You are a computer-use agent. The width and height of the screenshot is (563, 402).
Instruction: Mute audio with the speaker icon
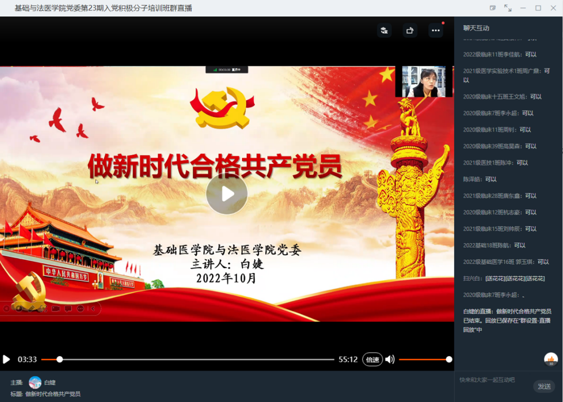click(x=390, y=359)
